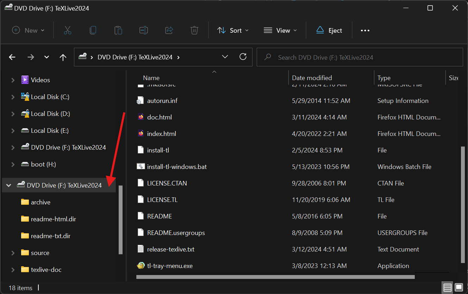The width and height of the screenshot is (468, 294).
Task: Click the Delete trash can icon
Action: tap(194, 31)
